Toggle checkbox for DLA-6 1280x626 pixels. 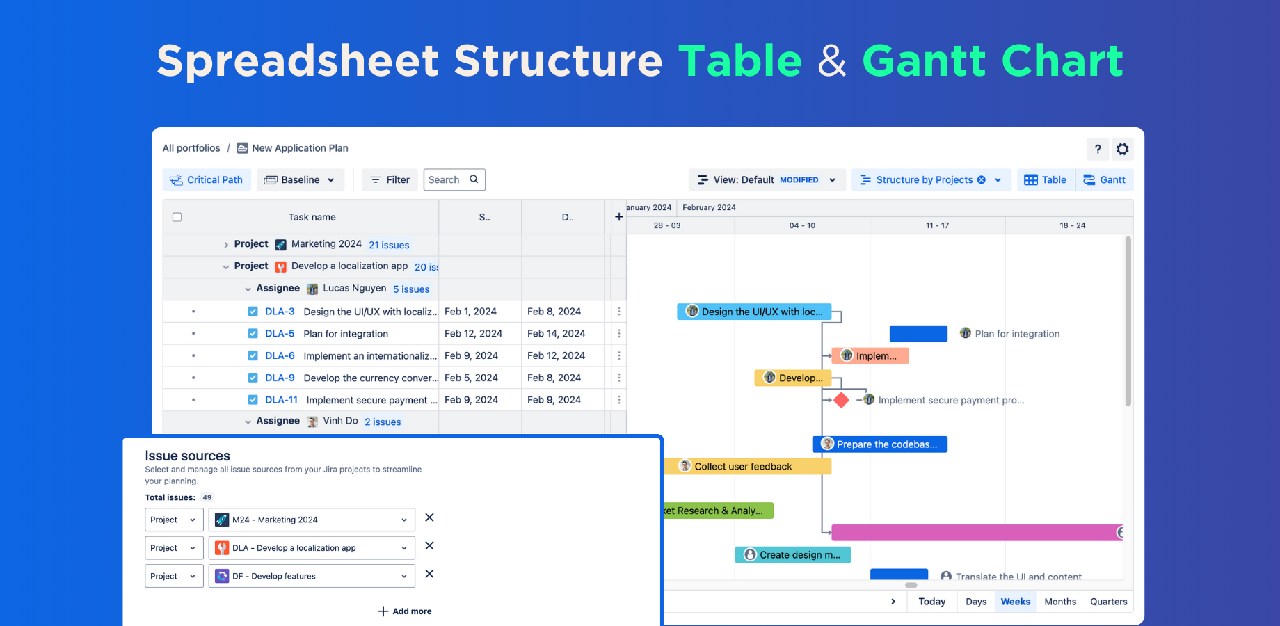point(253,355)
